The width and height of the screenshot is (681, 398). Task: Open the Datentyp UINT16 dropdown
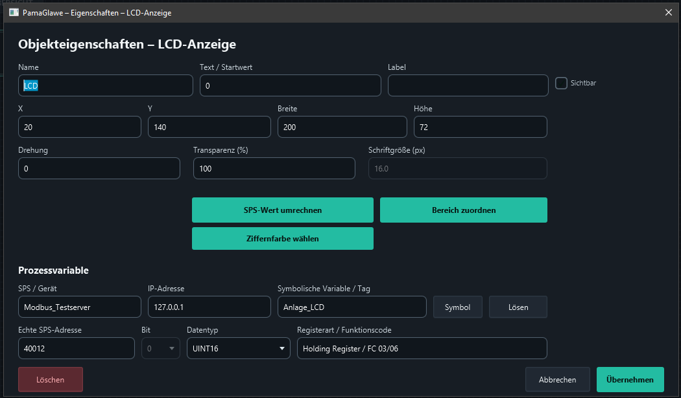coord(239,349)
